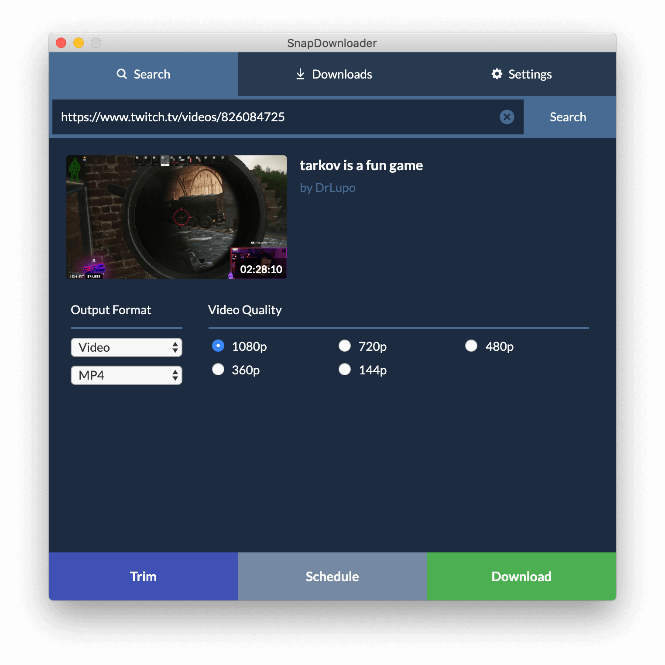The image size is (665, 665).
Task: Click the by DrLupo channel link
Action: click(328, 188)
